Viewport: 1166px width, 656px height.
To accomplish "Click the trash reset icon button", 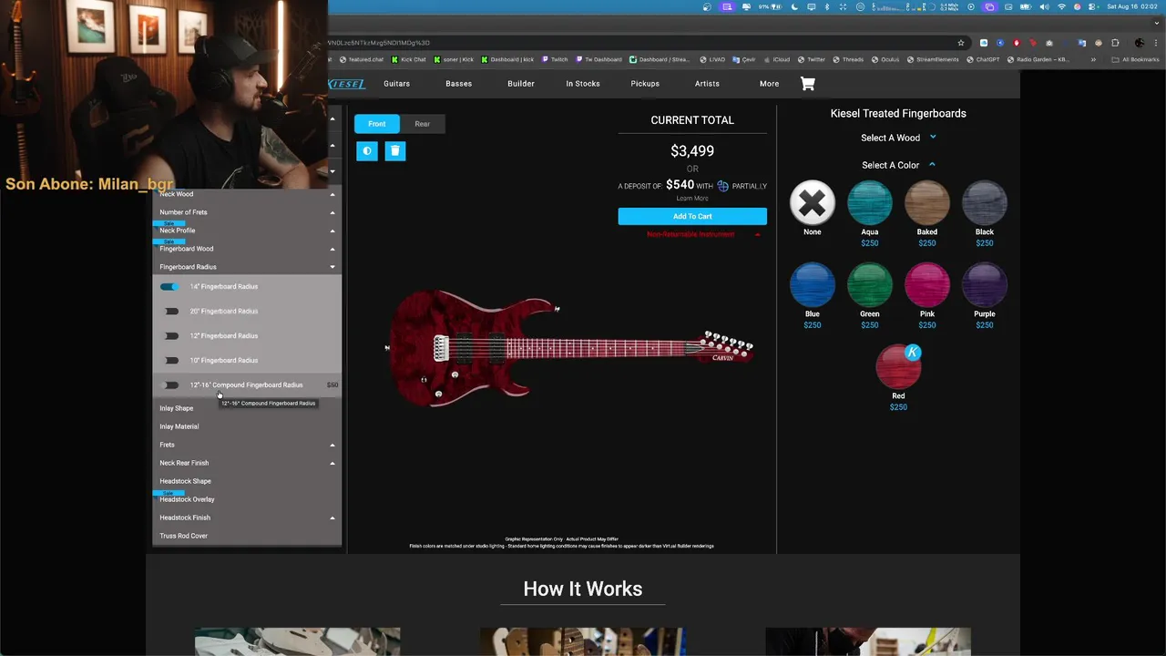I will (x=394, y=151).
